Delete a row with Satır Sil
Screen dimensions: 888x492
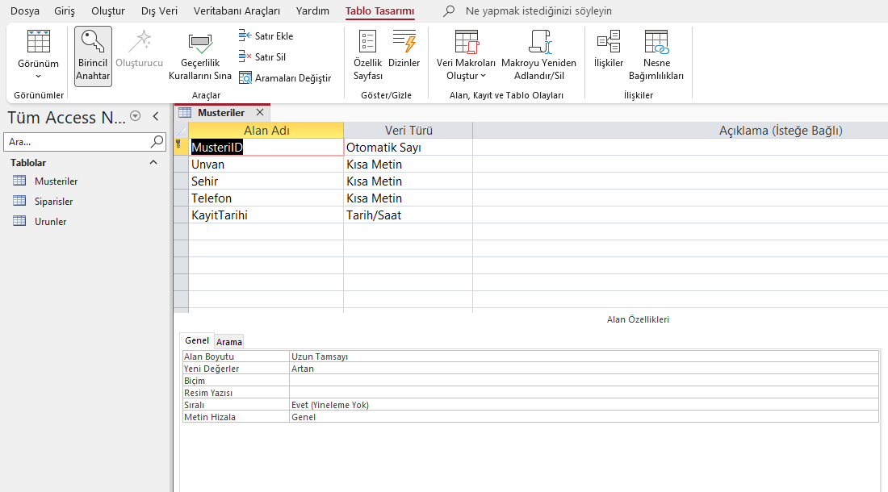click(x=262, y=56)
